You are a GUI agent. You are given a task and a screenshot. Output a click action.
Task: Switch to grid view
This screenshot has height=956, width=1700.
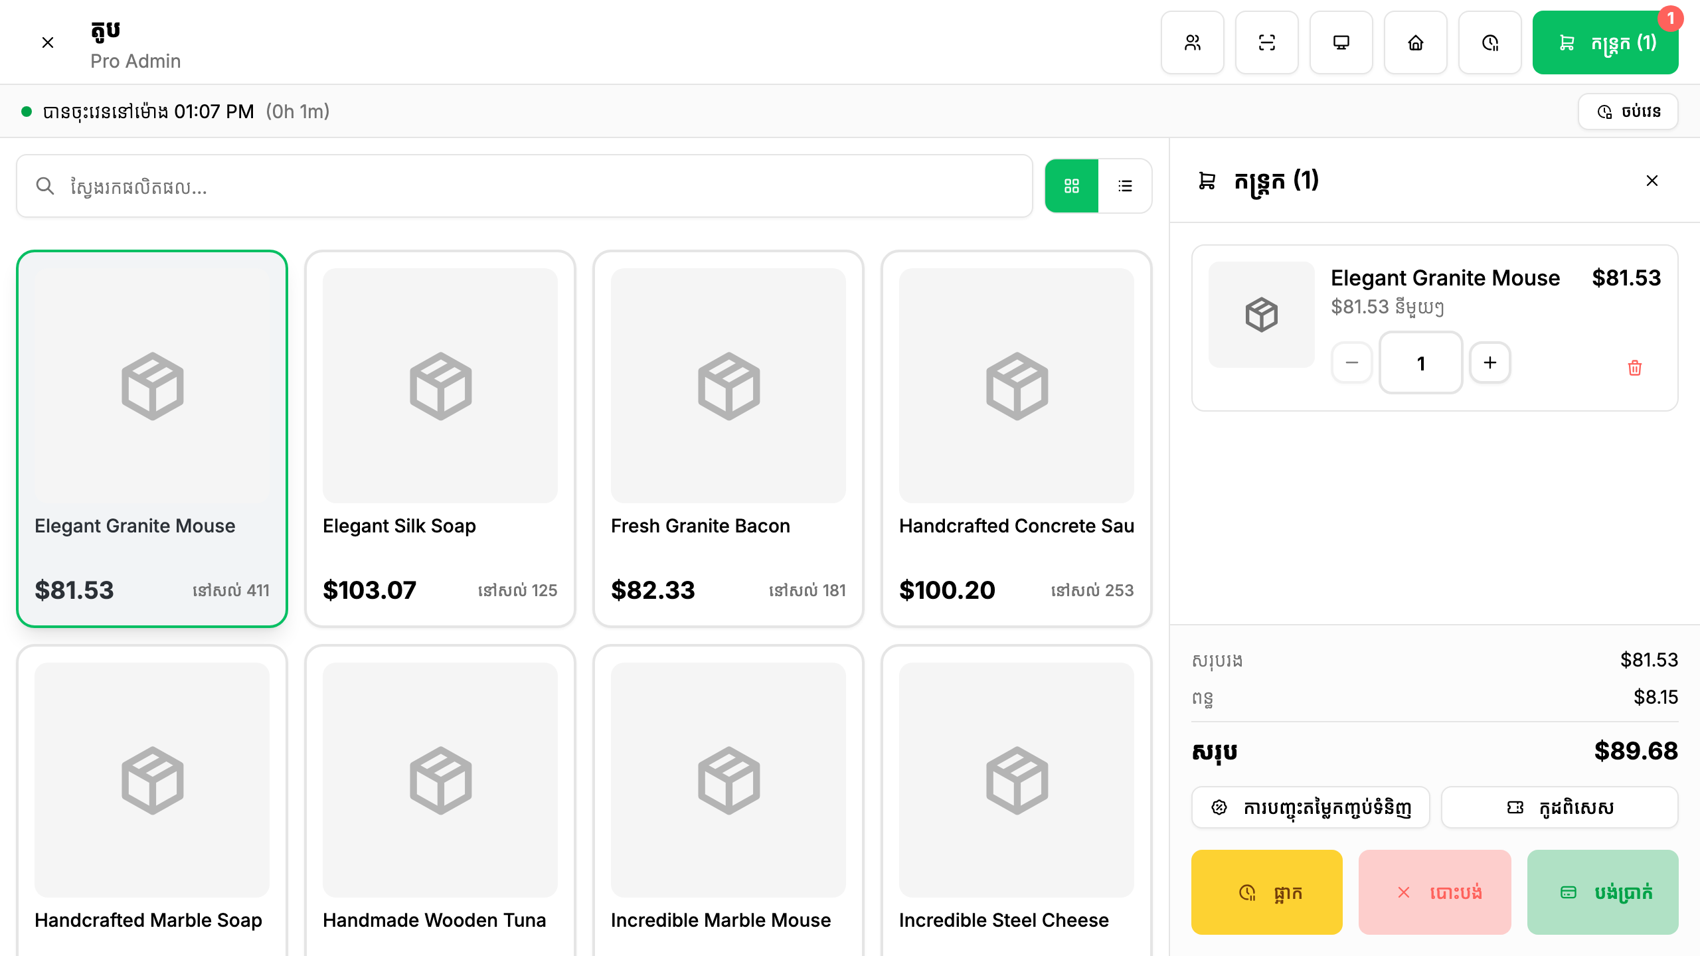(x=1072, y=186)
